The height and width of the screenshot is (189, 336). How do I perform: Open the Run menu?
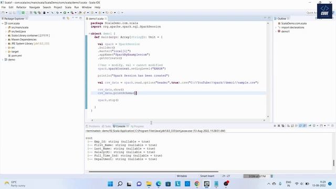pyautogui.click(x=77, y=7)
